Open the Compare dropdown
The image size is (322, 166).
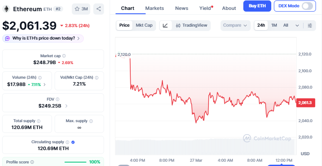click(x=235, y=25)
